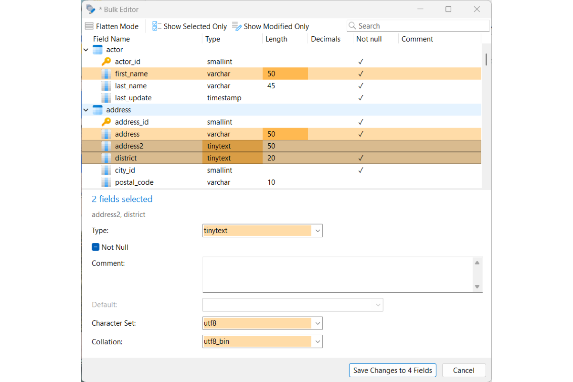
Task: Open the Type dropdown showing tinytext
Action: (x=263, y=231)
